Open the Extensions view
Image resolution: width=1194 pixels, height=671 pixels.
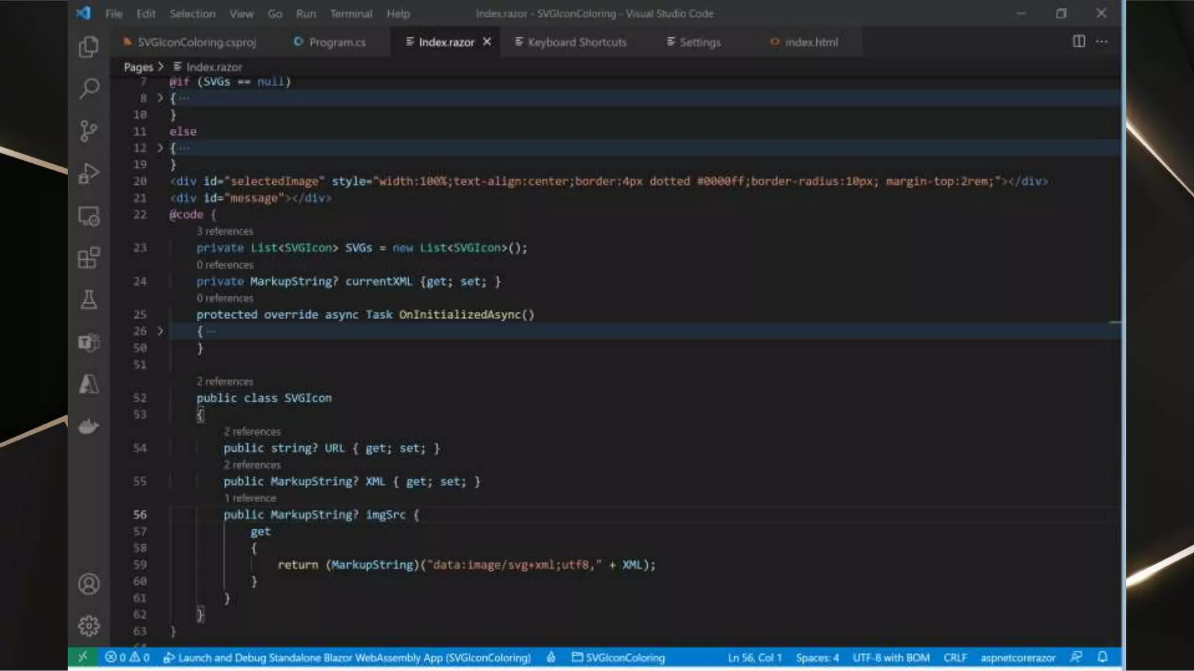coord(89,257)
